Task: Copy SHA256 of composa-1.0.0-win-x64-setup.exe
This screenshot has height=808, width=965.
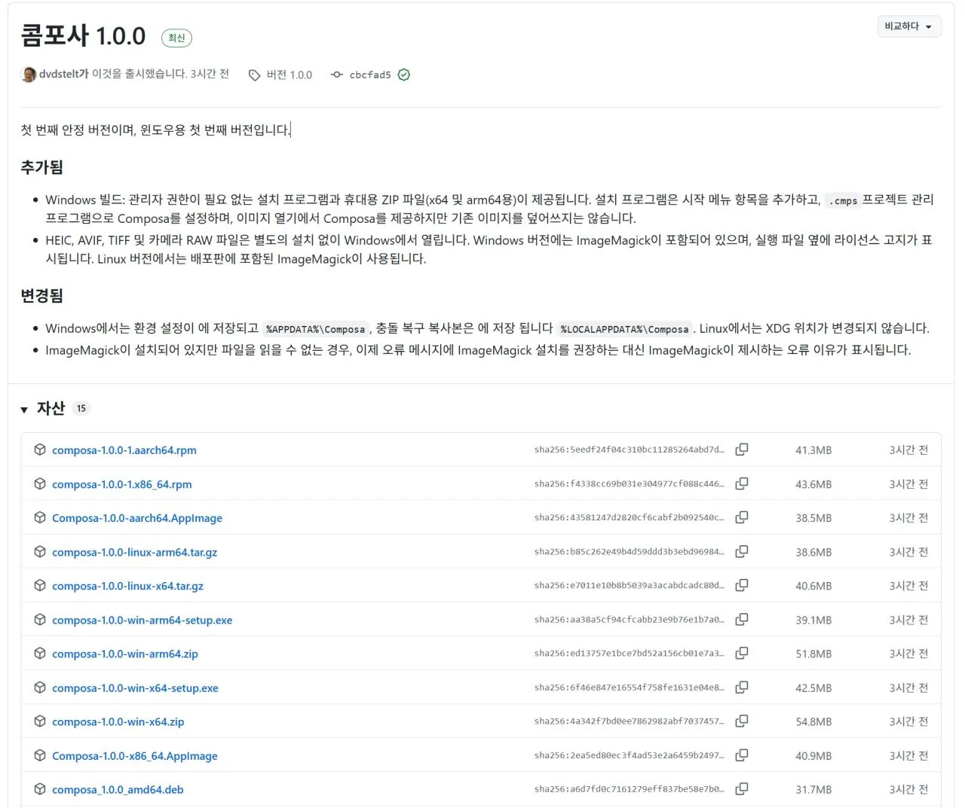Action: click(x=742, y=688)
